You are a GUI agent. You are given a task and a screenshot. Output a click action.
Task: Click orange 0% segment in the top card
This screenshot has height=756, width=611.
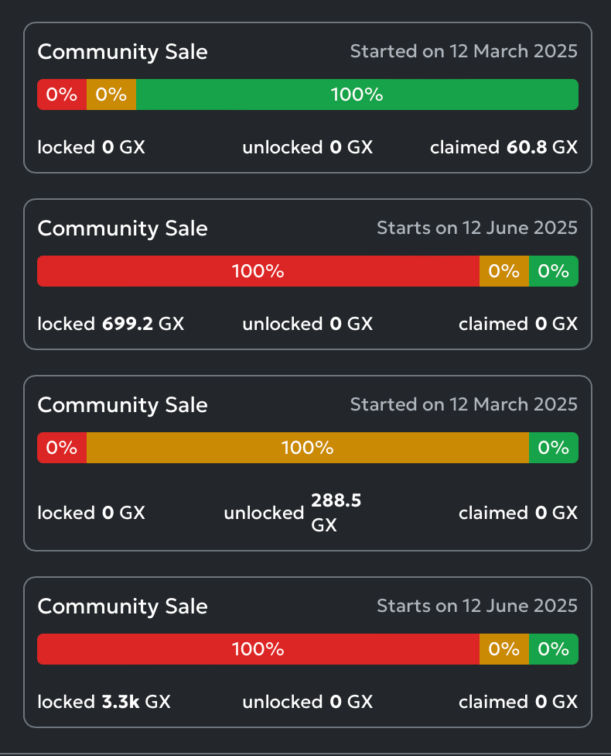pos(111,94)
